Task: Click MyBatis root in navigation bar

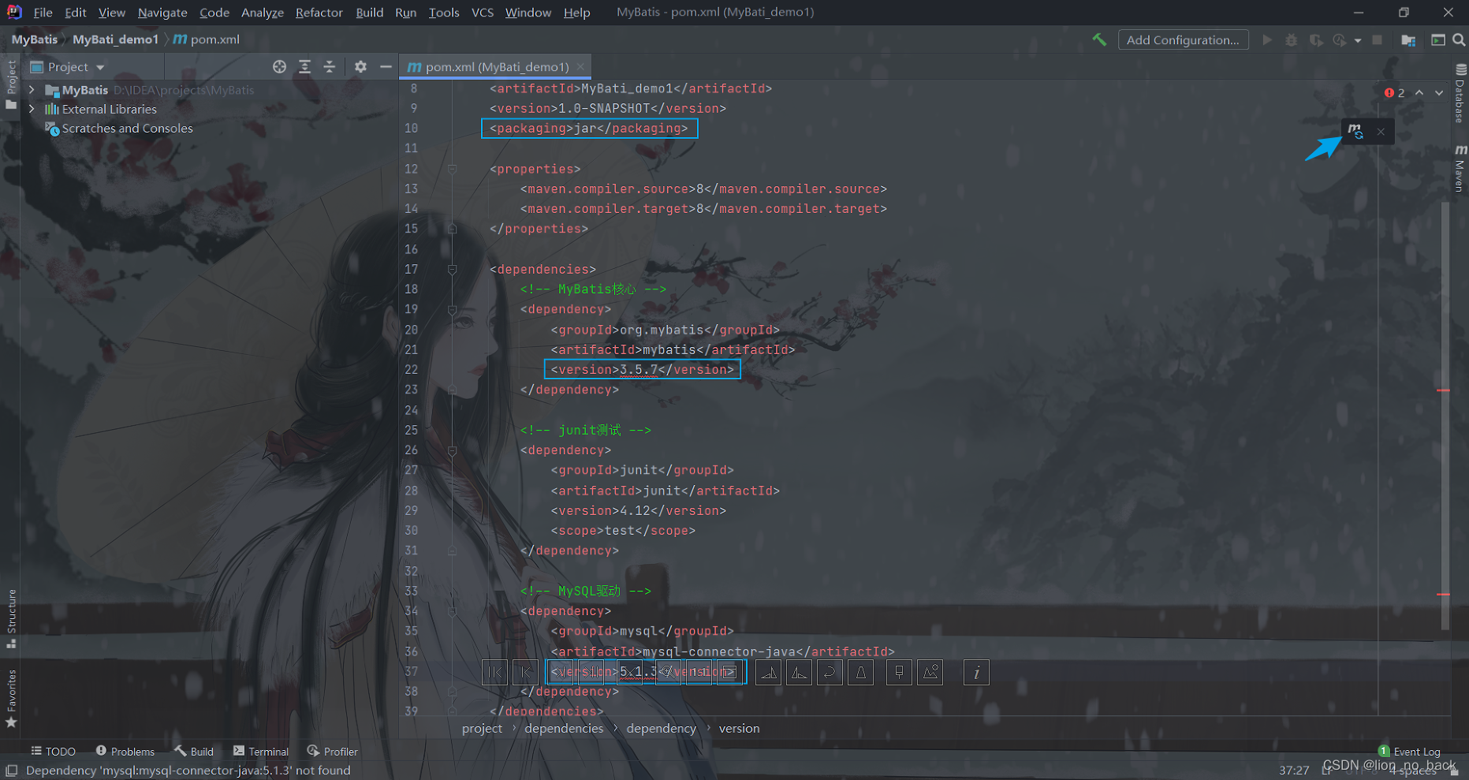Action: 35,39
